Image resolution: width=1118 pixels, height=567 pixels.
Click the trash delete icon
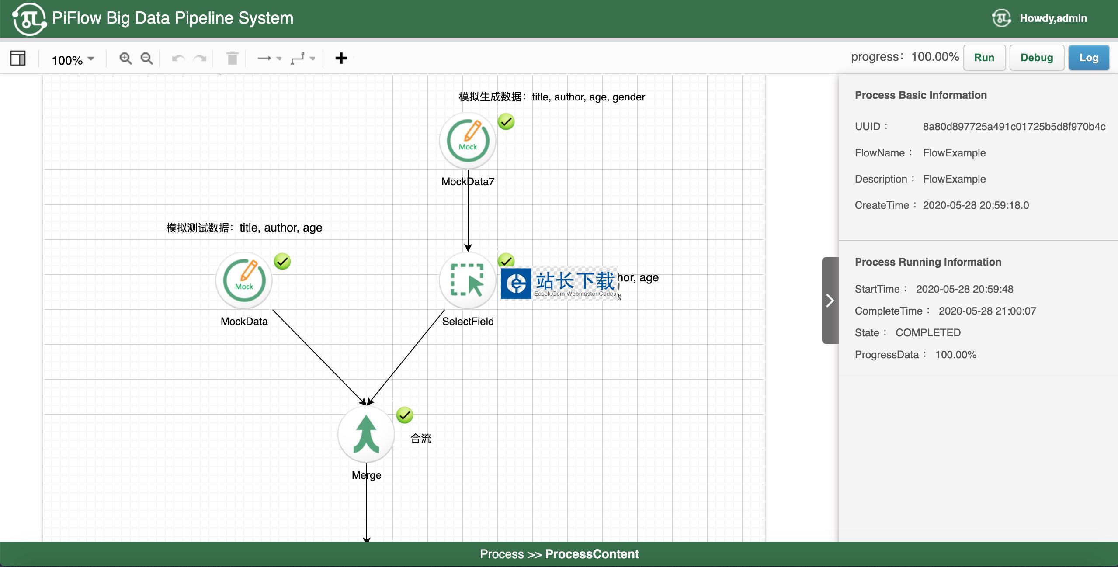[x=233, y=58]
